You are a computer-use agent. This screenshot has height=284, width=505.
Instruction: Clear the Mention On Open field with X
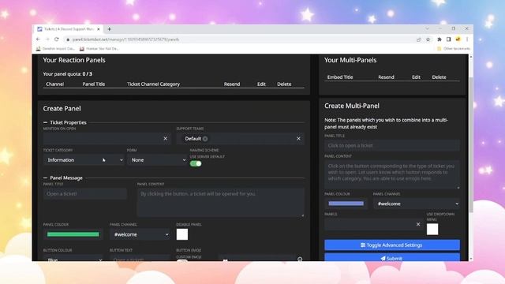click(165, 139)
